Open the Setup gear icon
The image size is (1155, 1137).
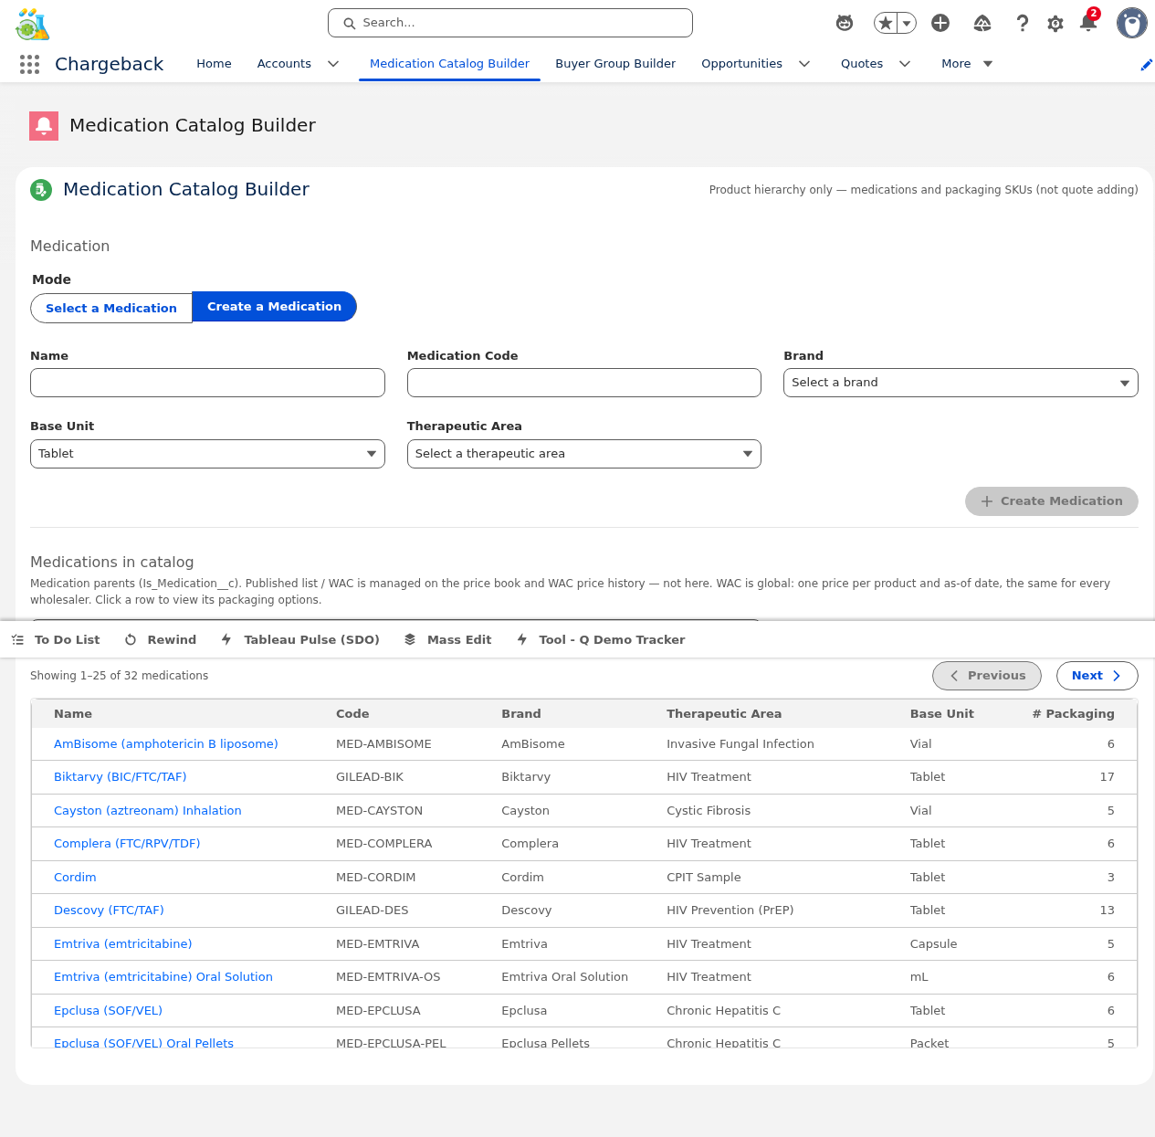(x=1055, y=23)
